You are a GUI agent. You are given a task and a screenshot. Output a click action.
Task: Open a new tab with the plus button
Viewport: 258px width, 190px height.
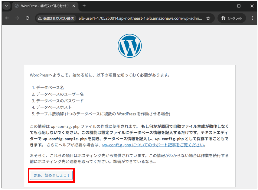(84, 6)
